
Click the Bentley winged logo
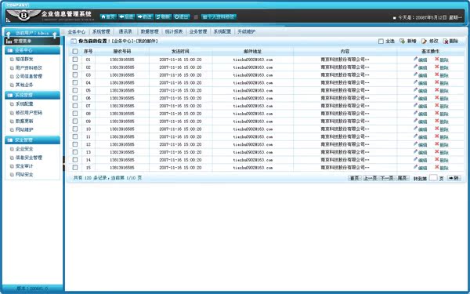tap(23, 15)
